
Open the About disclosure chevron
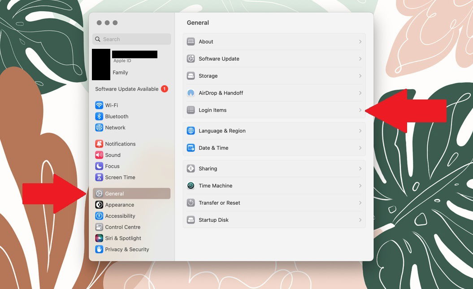pyautogui.click(x=361, y=41)
